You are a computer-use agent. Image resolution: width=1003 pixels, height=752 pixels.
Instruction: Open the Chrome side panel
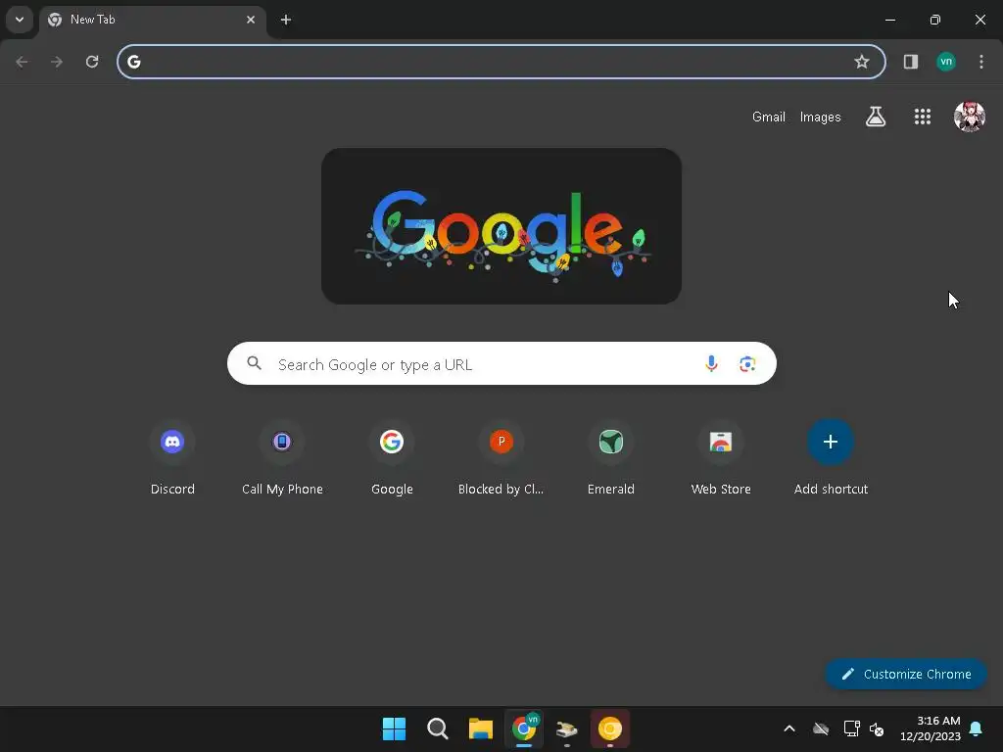[911, 62]
